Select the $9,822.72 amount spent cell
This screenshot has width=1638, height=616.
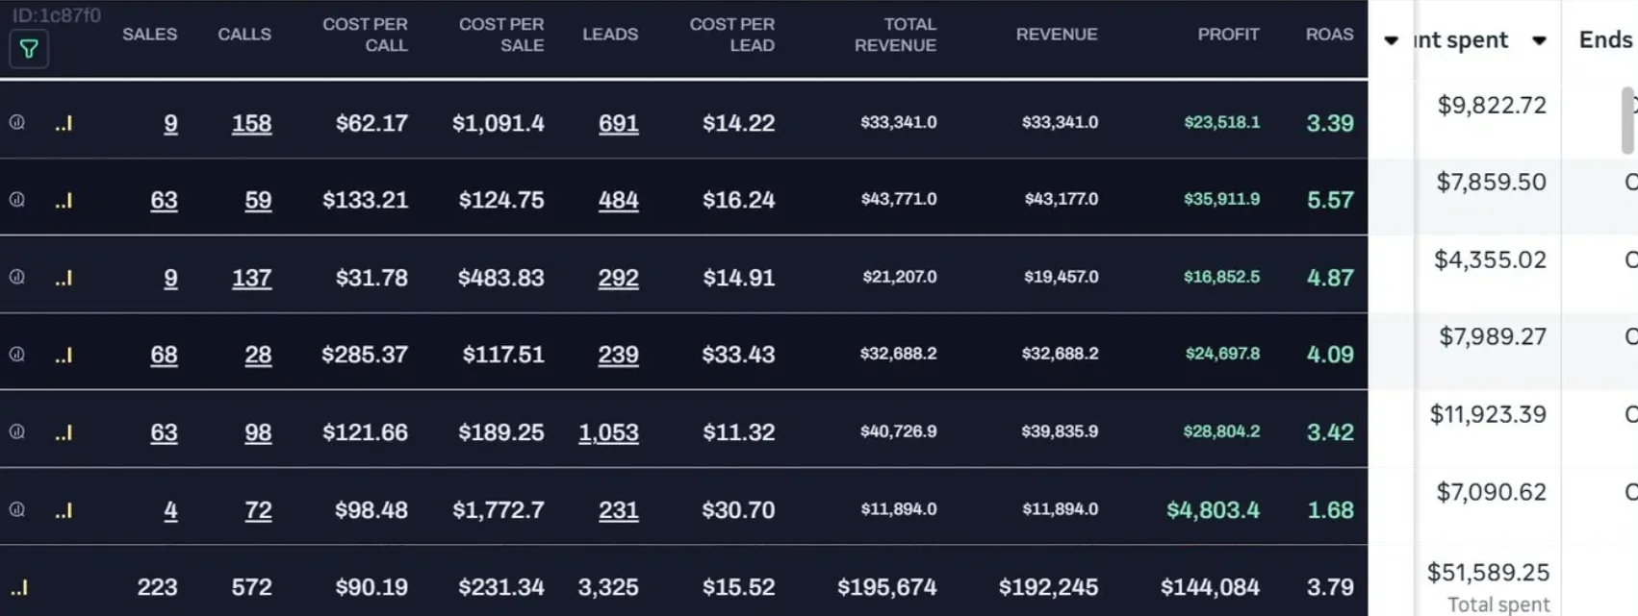click(1492, 105)
